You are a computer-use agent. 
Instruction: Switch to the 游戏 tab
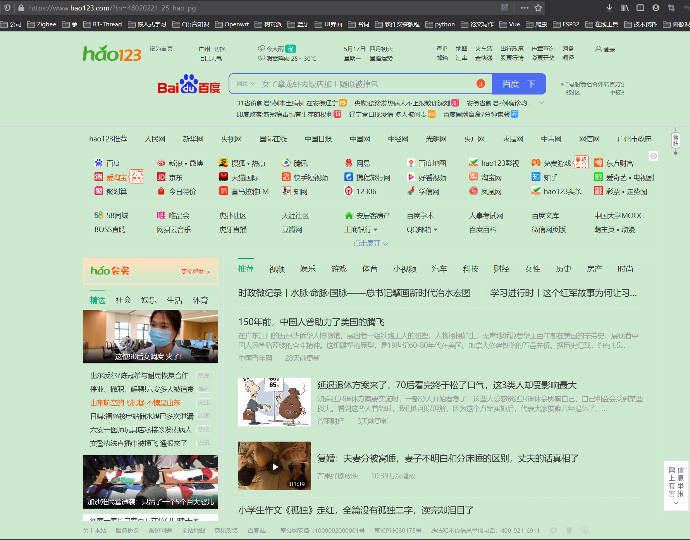[x=339, y=268]
